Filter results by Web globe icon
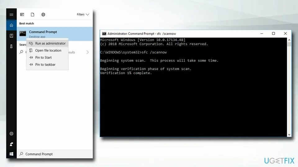The height and width of the screenshot is (167, 298). click(43, 15)
